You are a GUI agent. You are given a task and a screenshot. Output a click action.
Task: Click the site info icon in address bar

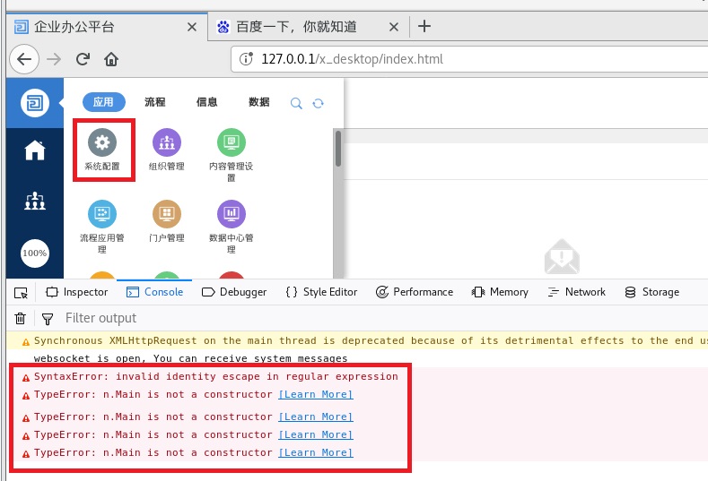[246, 58]
